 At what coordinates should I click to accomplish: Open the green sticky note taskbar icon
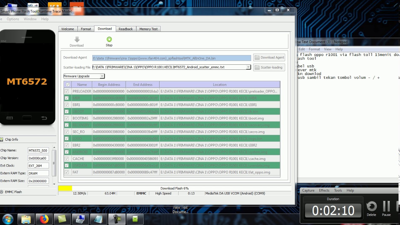pyautogui.click(x=62, y=219)
